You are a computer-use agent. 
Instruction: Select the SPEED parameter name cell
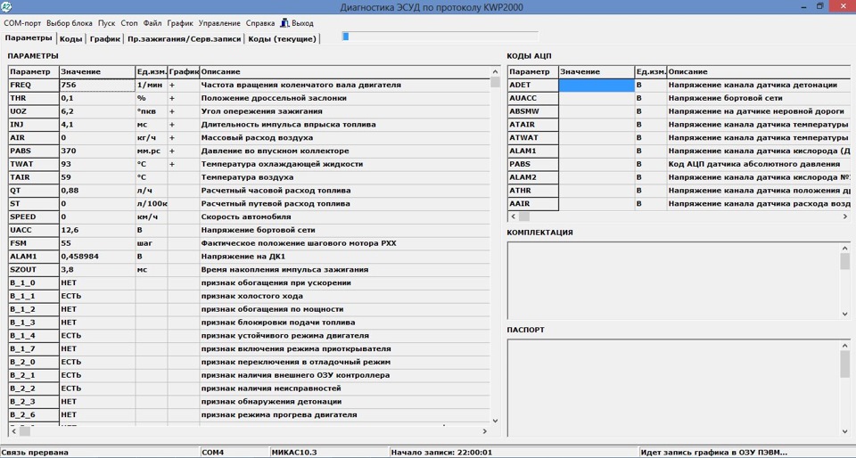[x=33, y=217]
